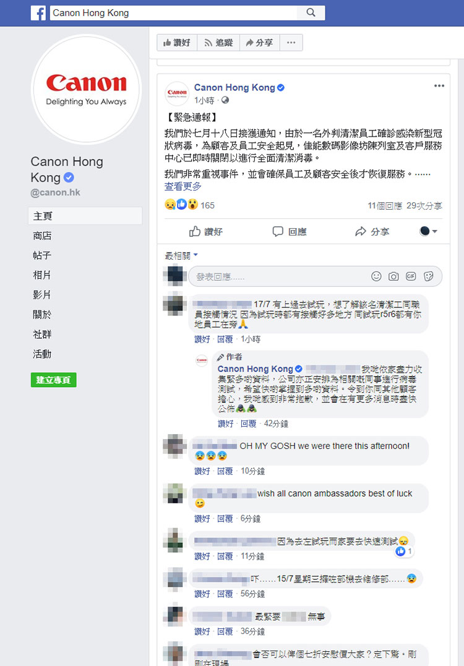464x666 pixels.
Task: Like the page with 讚好 button
Action: pyautogui.click(x=177, y=43)
